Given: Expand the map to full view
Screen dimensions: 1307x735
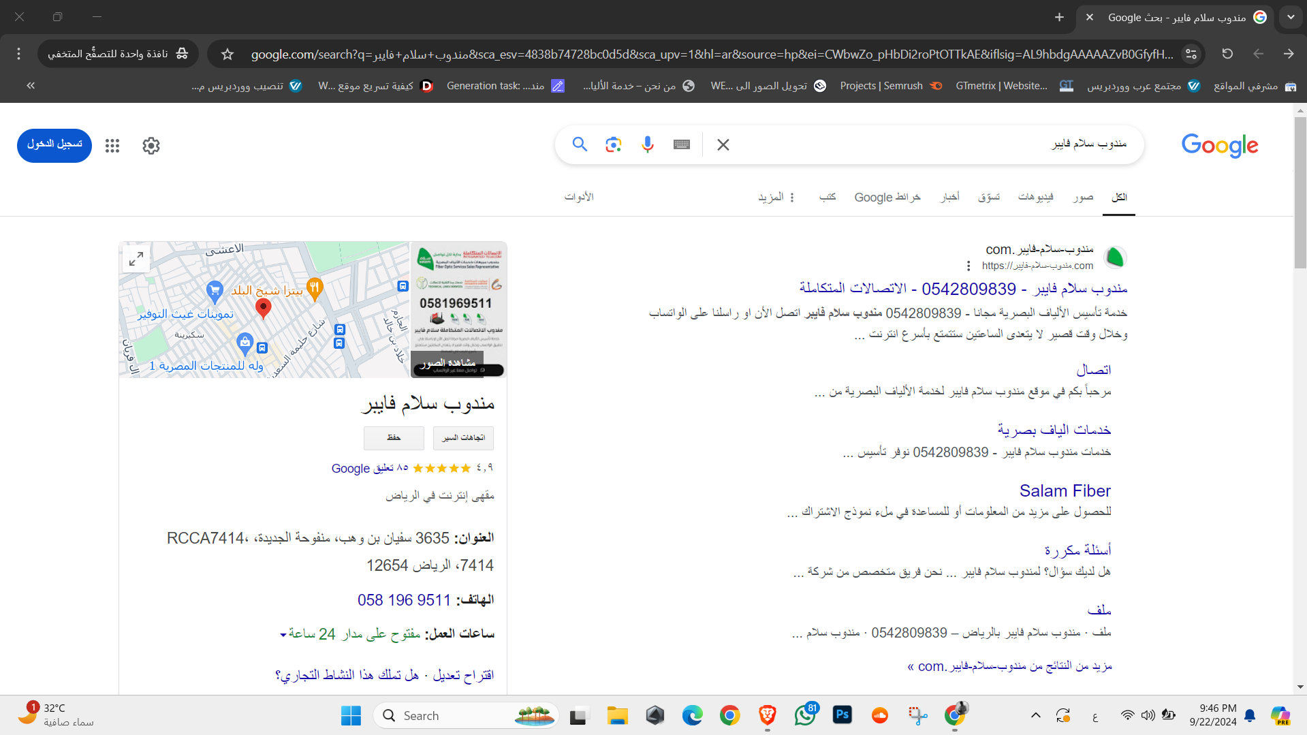Looking at the screenshot, I should pyautogui.click(x=136, y=259).
